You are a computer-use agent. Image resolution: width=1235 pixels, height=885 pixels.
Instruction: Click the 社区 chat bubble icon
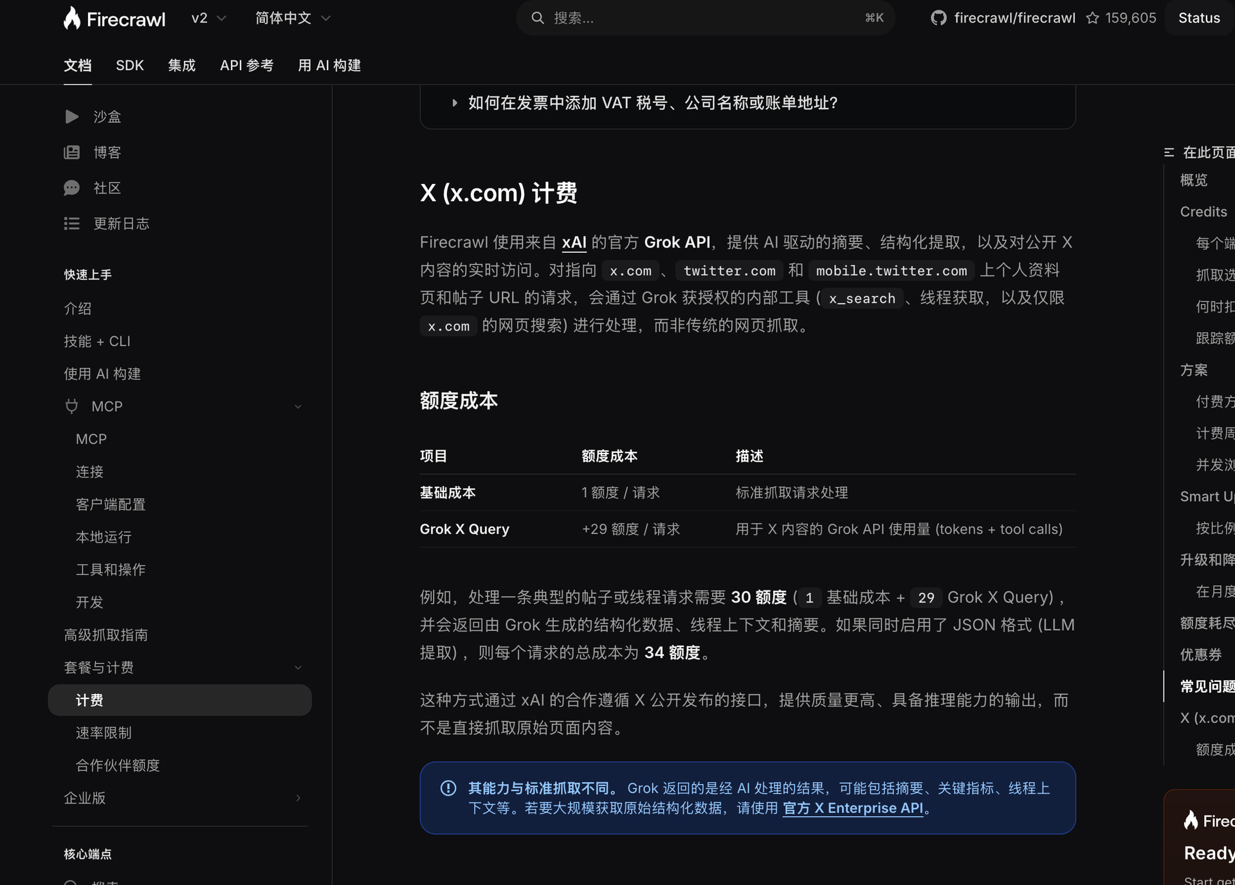click(71, 188)
